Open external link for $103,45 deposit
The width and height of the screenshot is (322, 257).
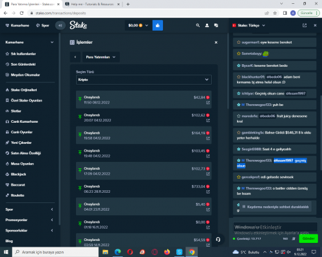coord(208,156)
